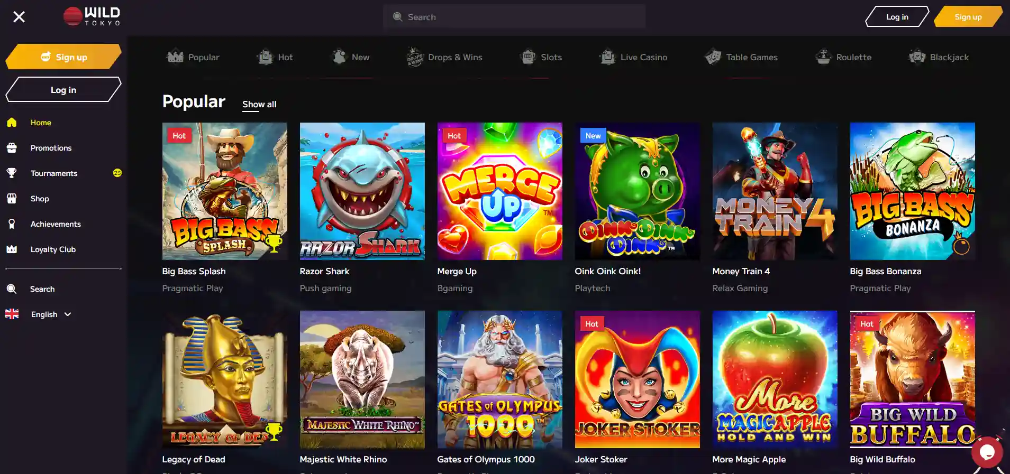The width and height of the screenshot is (1010, 474).
Task: Click the Playtech provider text
Action: coord(593,288)
